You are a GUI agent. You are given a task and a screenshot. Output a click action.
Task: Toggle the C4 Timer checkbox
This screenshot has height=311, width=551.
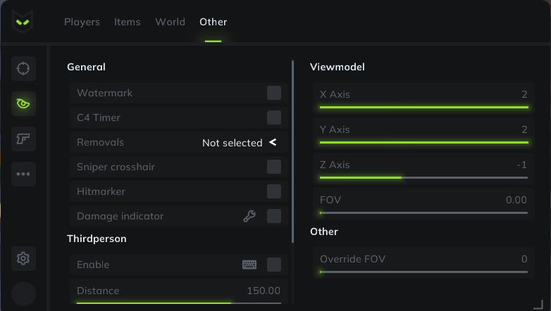[x=274, y=118]
